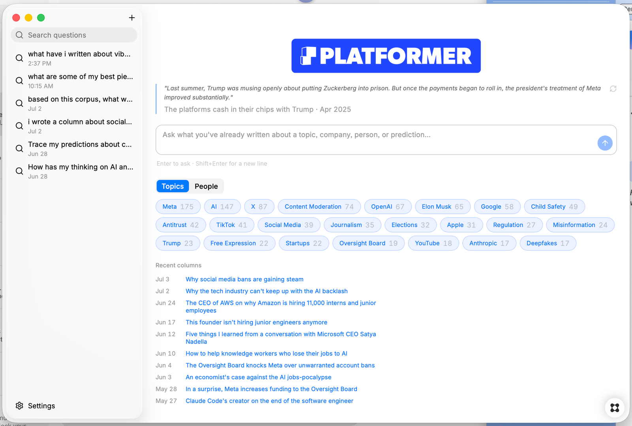This screenshot has width=632, height=426.
Task: Open the CEO of AWS column link
Action: click(281, 307)
